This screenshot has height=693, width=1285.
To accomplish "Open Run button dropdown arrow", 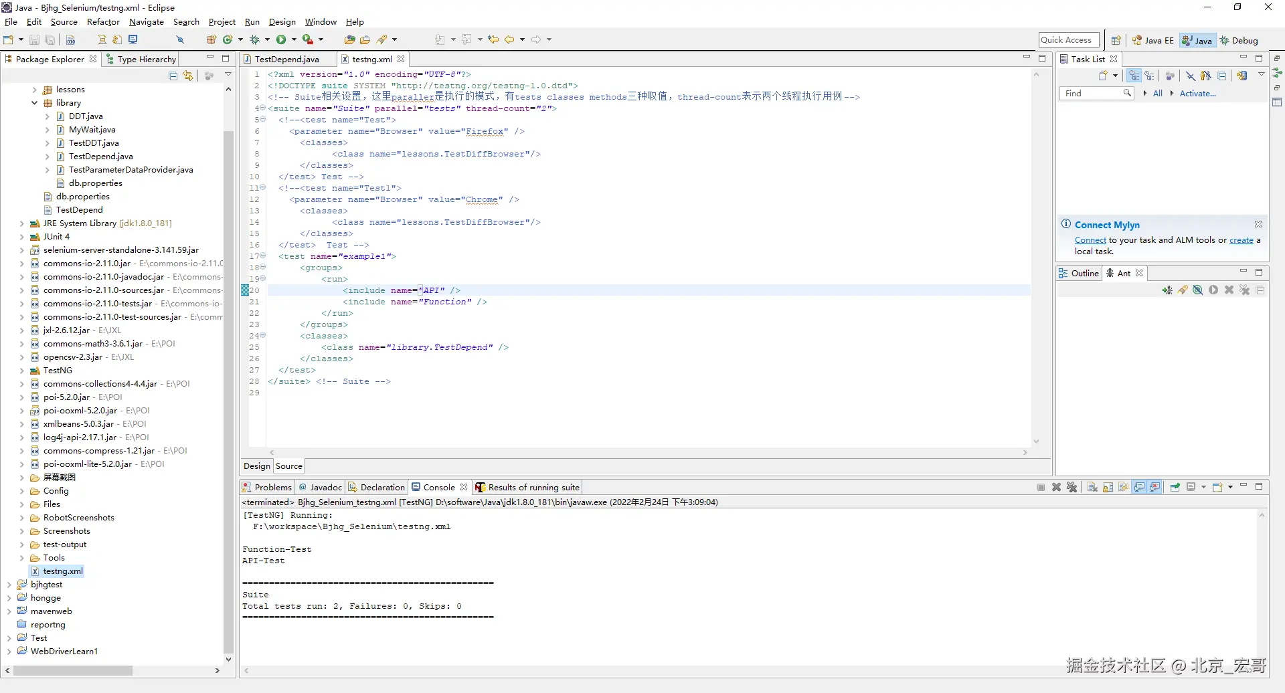I will 293,39.
